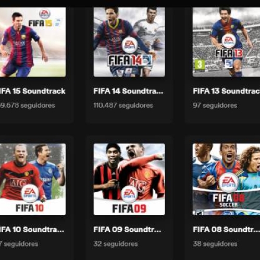Click the FIFA 13 Soundtrack title
Viewport: 260px width, 260px height.
coord(227,91)
